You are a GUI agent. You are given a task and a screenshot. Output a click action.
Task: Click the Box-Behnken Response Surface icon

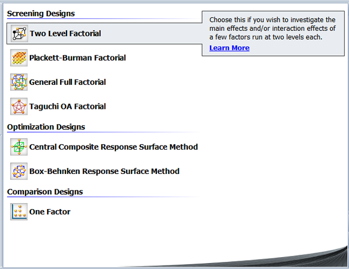19,171
